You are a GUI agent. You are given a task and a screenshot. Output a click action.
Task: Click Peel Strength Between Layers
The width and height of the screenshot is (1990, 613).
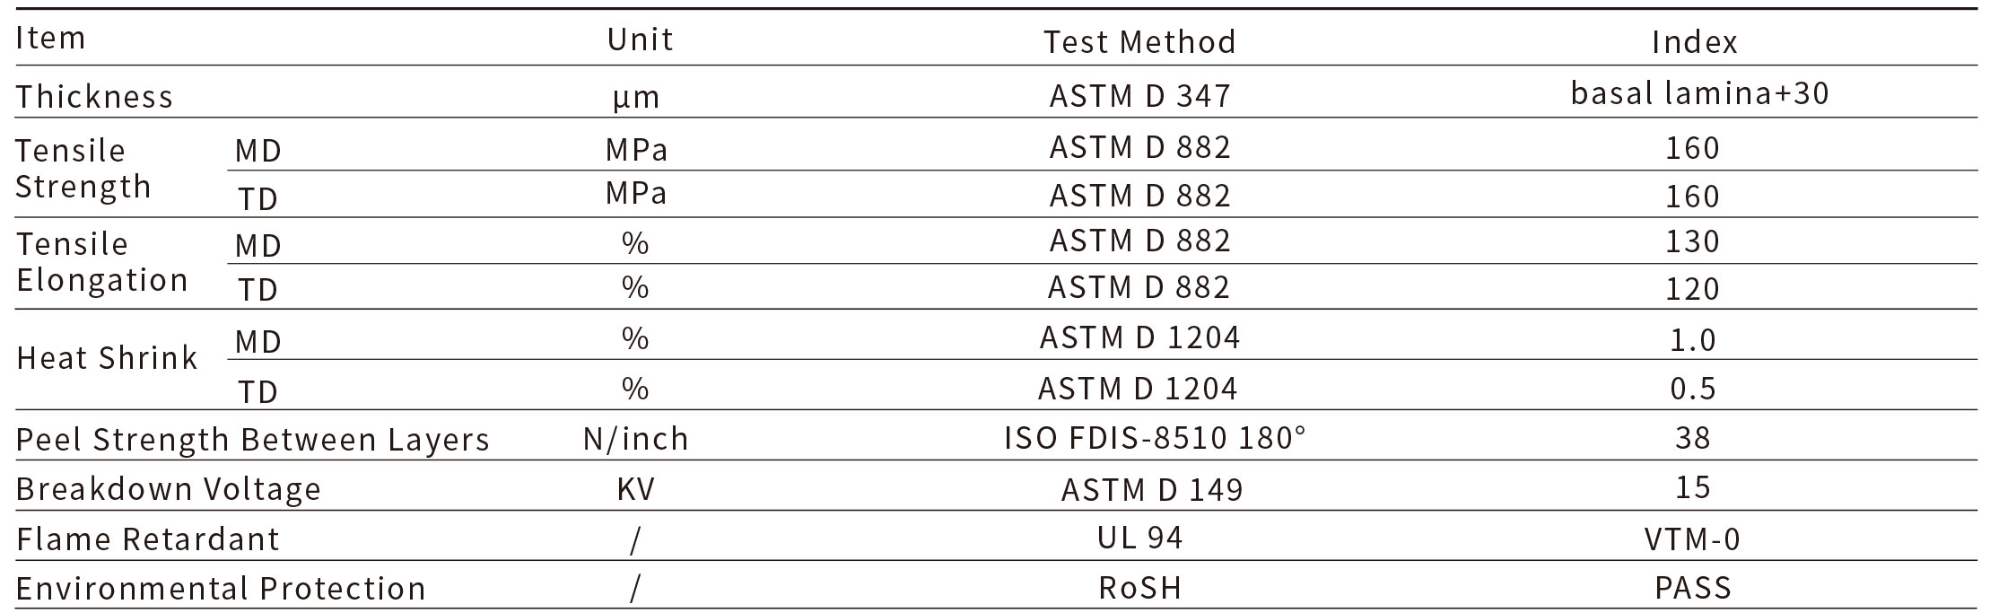pyautogui.click(x=253, y=440)
